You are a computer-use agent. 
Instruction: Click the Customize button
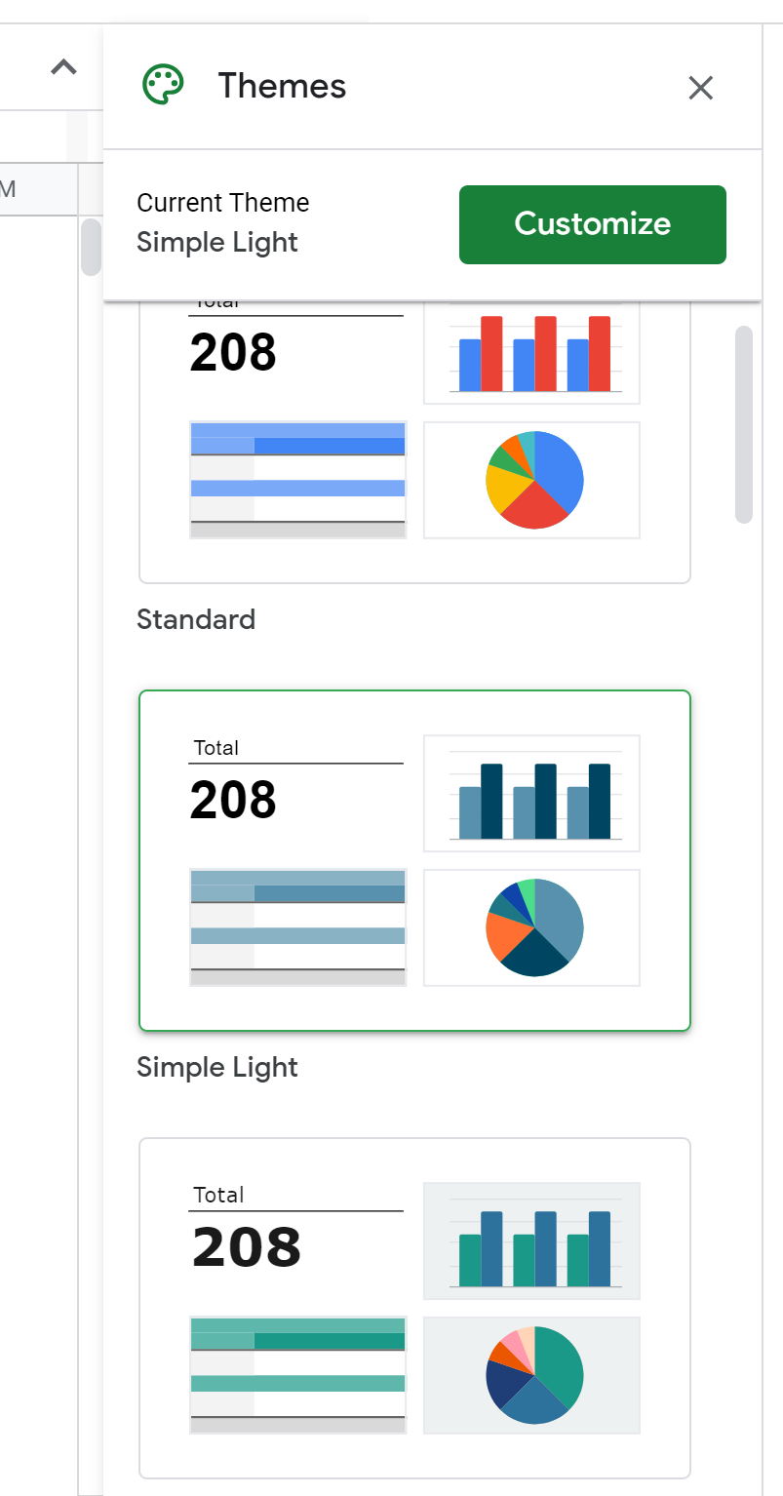pos(592,224)
